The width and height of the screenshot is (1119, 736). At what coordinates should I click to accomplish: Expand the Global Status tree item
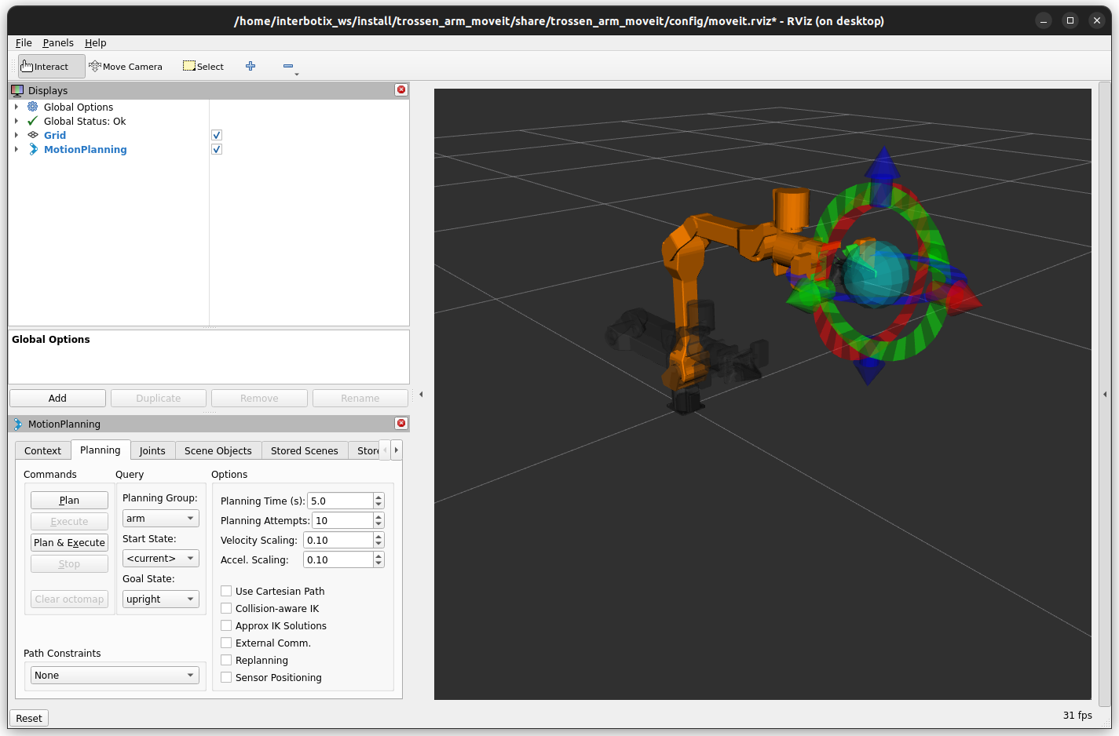coord(16,121)
